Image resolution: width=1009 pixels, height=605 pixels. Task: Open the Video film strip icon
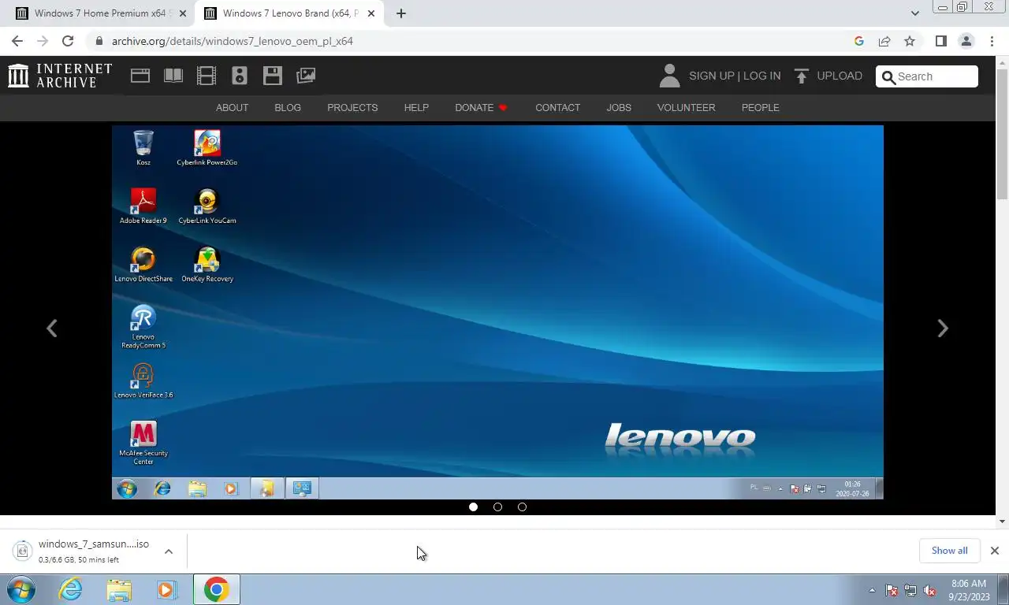click(207, 76)
